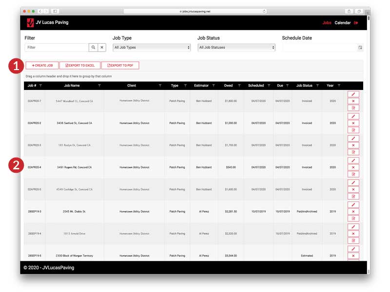The height and width of the screenshot is (292, 390).
Task: Open the Estimator column filter funnel
Action: (x=214, y=85)
